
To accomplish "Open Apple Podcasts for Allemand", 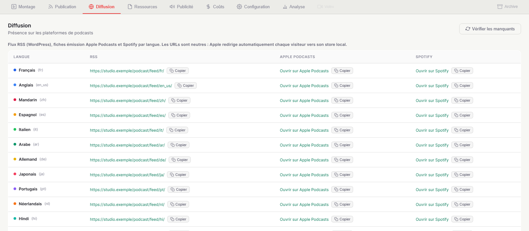I will point(304,160).
